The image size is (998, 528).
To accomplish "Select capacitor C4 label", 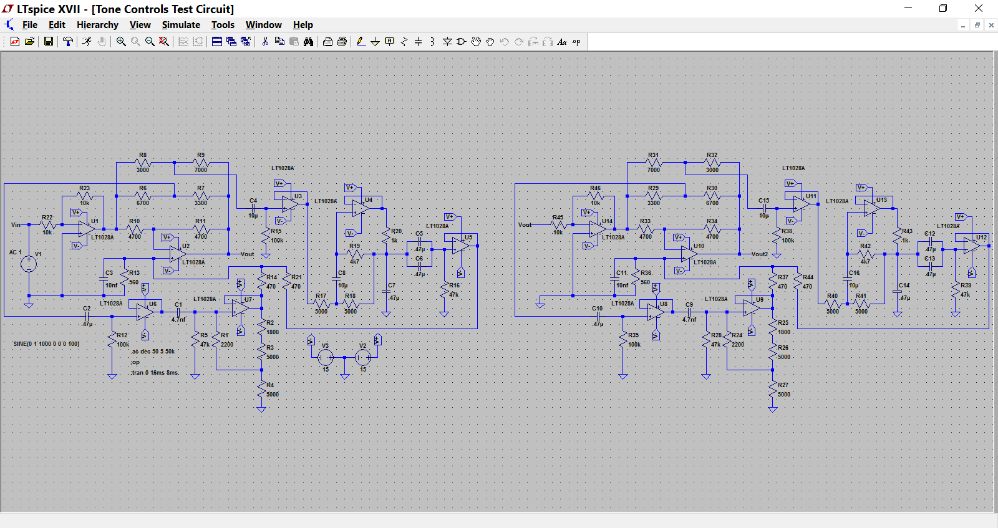I will click(x=253, y=201).
